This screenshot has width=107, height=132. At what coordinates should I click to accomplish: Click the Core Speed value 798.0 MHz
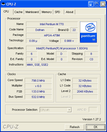[38, 81]
